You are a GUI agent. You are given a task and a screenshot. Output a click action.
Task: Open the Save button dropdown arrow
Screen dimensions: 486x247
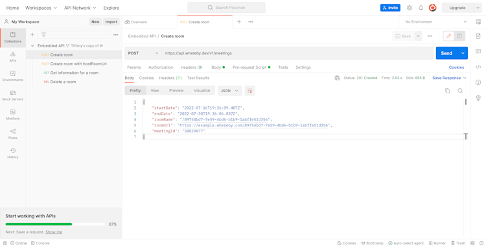point(418,36)
